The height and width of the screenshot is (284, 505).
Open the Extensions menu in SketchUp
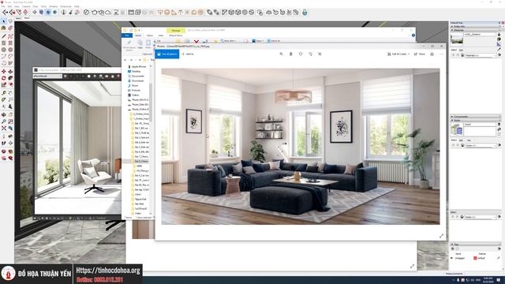tap(65, 6)
